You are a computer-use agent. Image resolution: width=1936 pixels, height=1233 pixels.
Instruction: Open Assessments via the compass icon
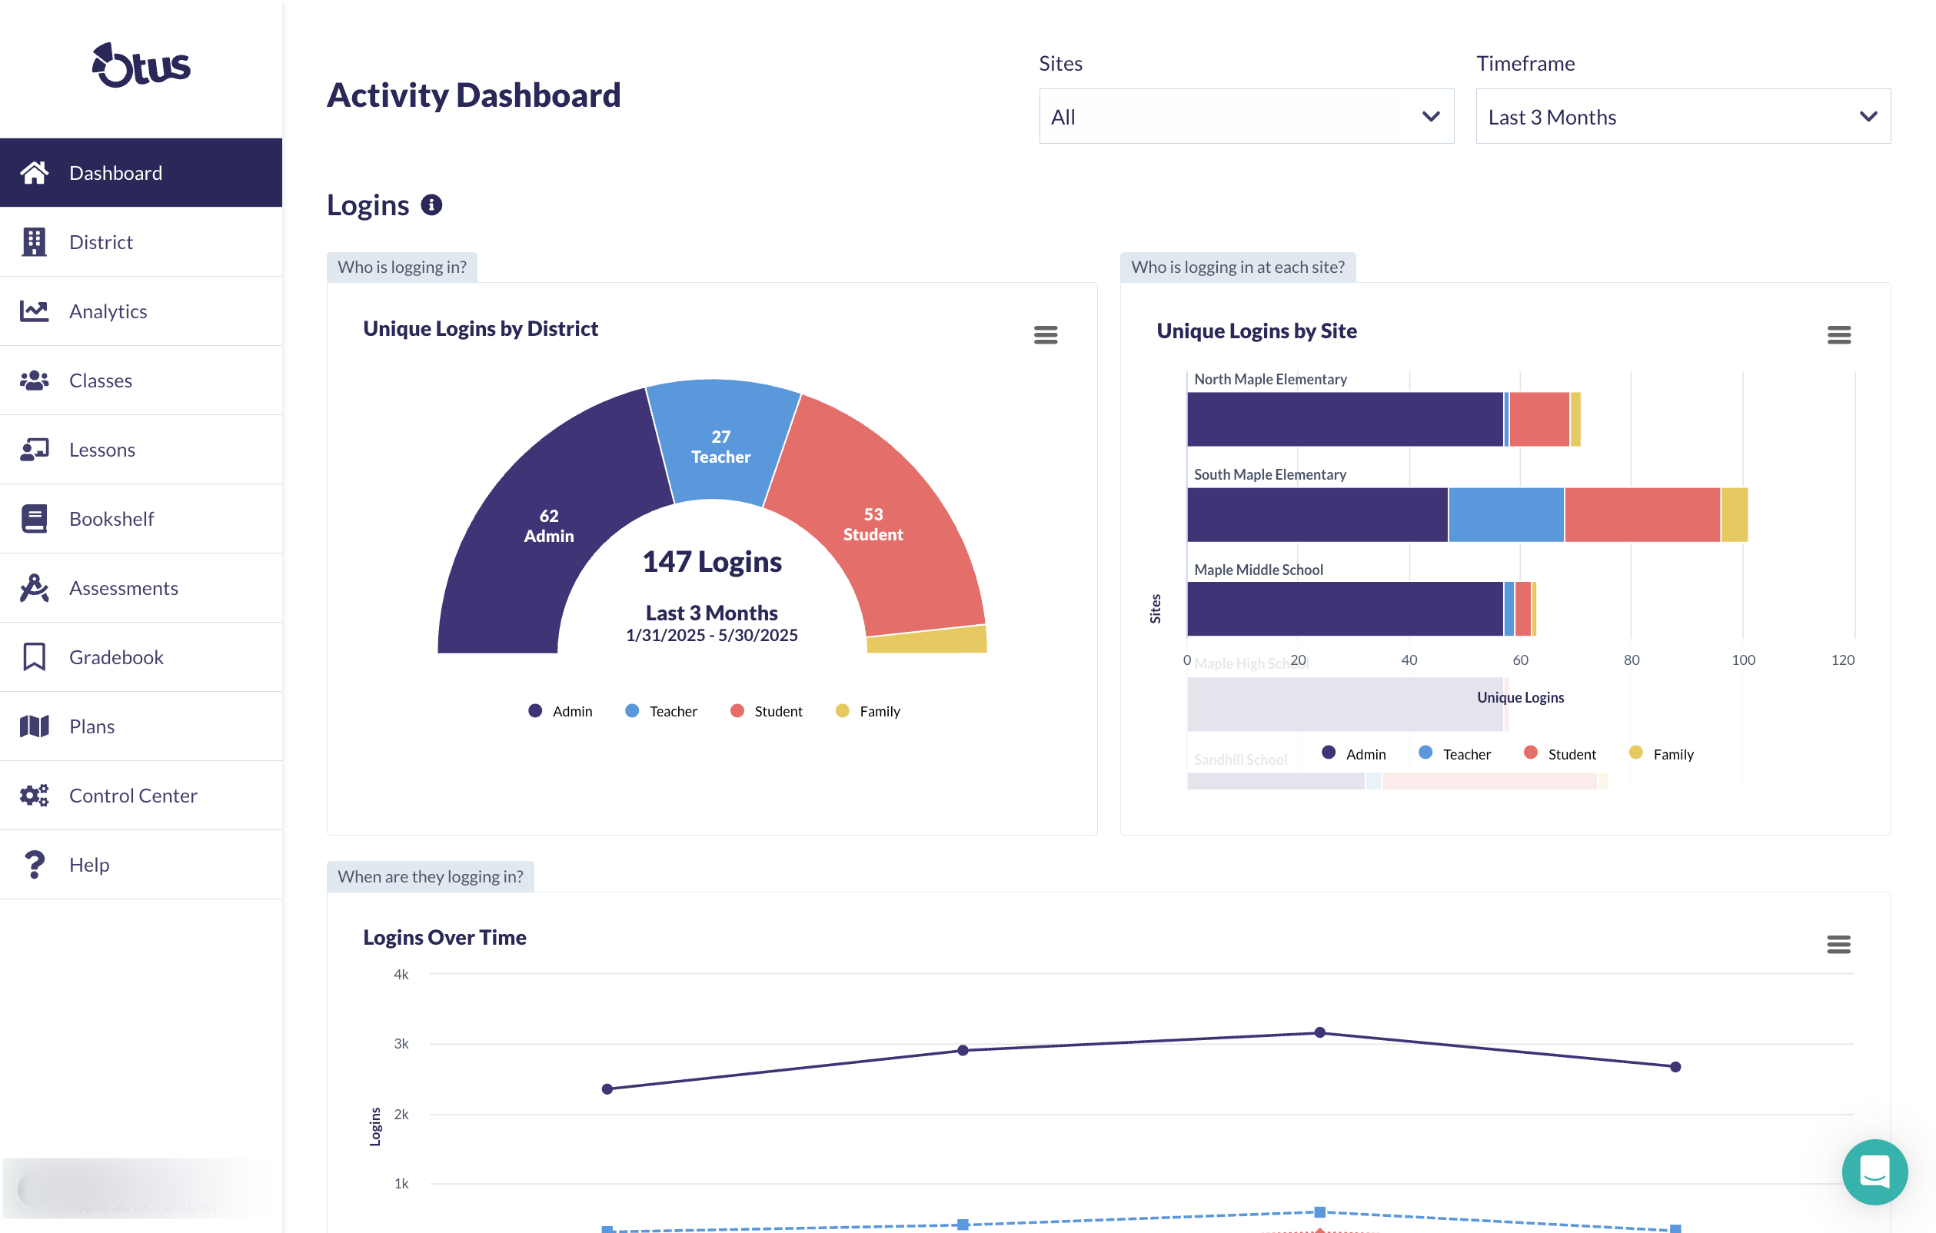pos(34,587)
